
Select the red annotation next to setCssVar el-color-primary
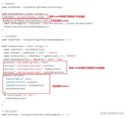(67, 16)
